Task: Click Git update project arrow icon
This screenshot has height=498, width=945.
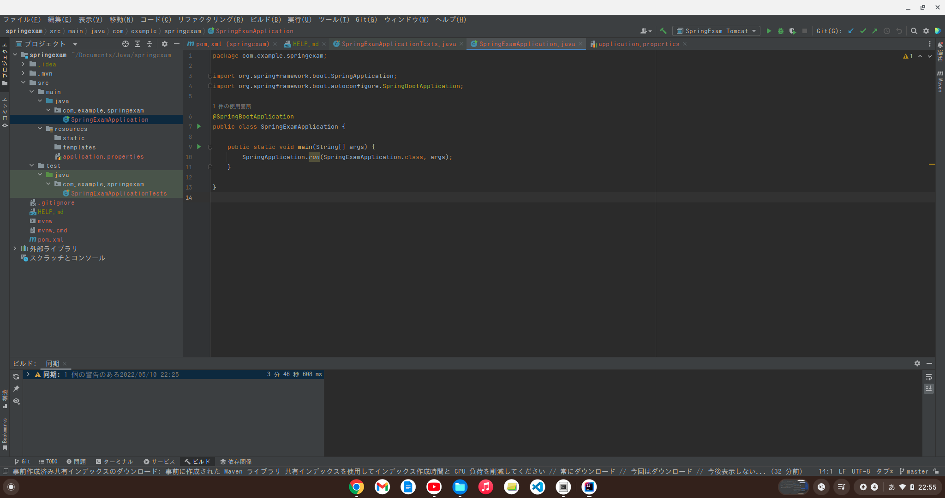Action: coord(851,31)
